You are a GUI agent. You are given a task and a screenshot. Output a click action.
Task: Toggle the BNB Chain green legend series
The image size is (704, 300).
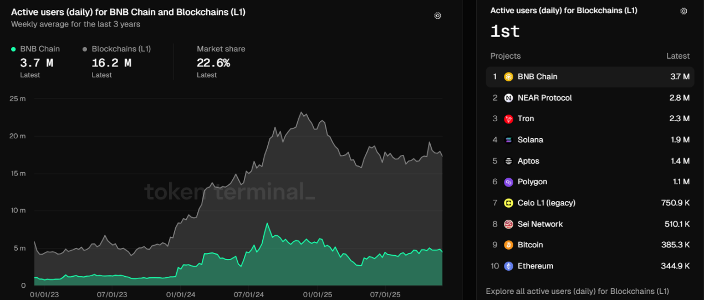click(35, 49)
